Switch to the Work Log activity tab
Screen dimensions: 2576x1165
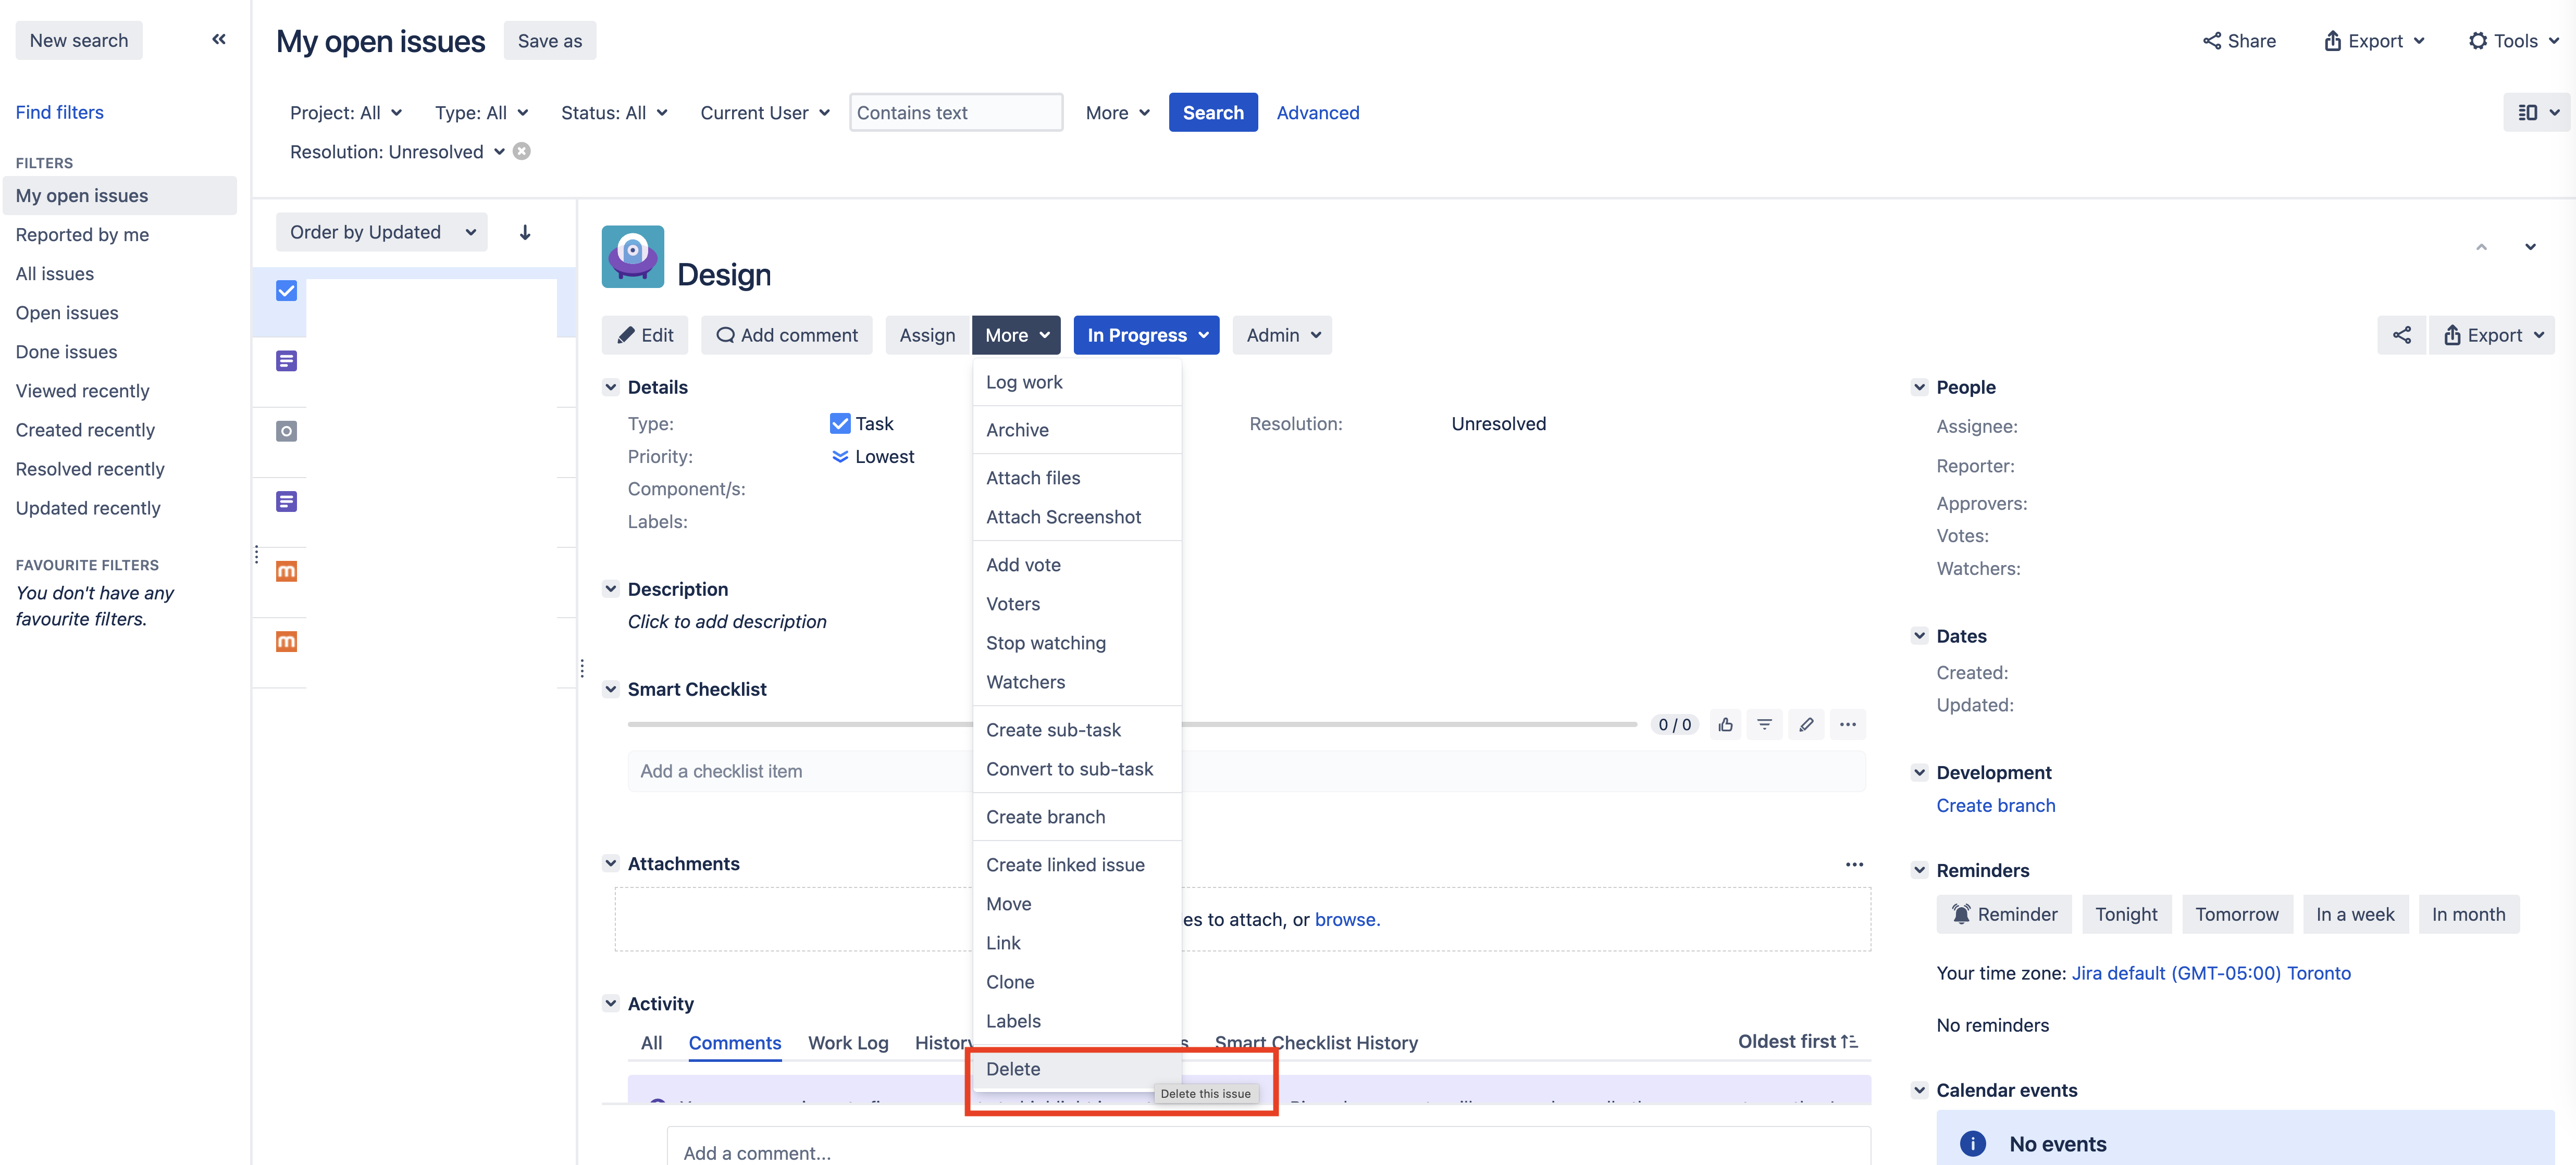pyautogui.click(x=848, y=1043)
